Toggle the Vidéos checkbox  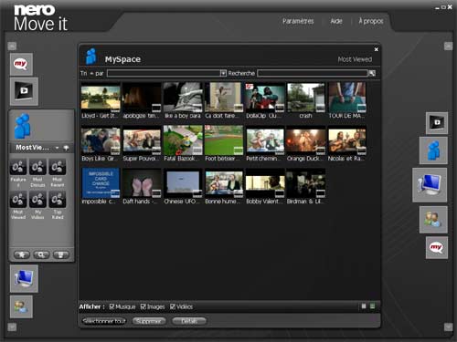(x=173, y=306)
